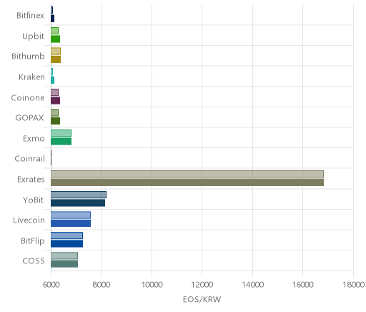
Task: Select the BitFlip dark blue bar
Action: coord(66,244)
